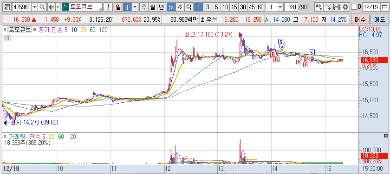Click the date field showing 12/19
Image resolution: width=390 pixels, height=174 pixels.
(x=371, y=7)
